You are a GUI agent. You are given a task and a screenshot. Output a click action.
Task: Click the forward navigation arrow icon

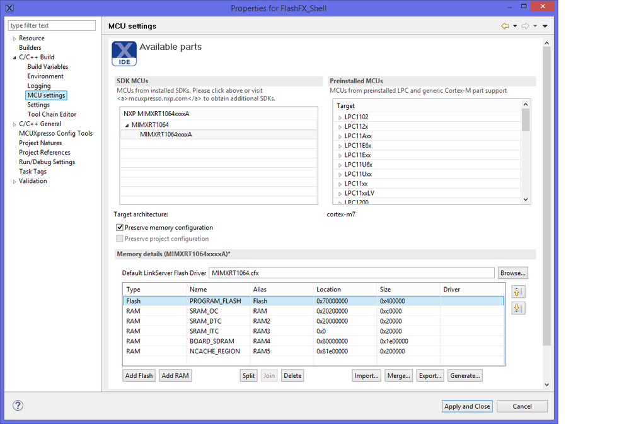click(525, 26)
